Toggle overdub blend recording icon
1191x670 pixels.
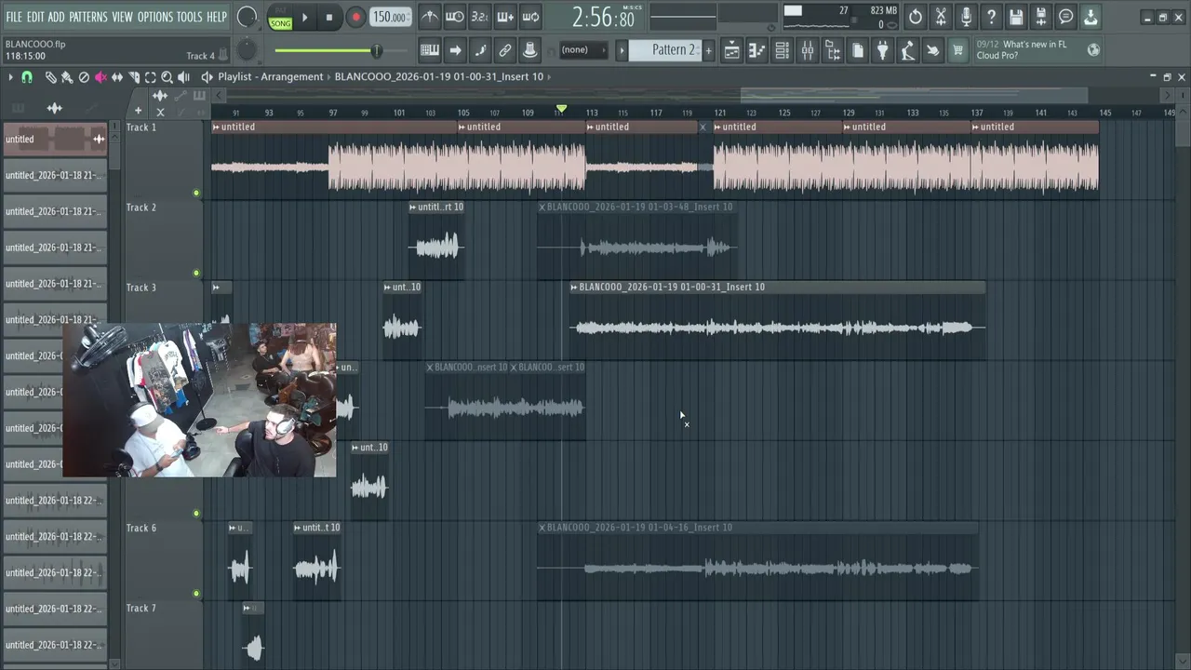[504, 17]
